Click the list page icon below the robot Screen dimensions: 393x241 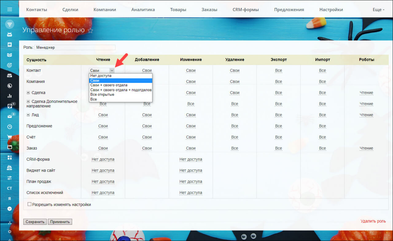tap(10, 45)
